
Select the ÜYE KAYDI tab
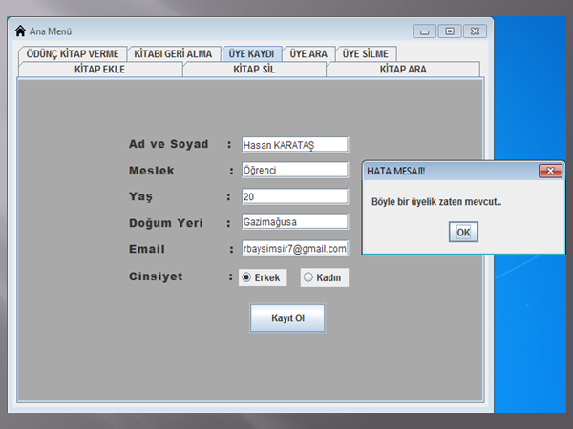(x=251, y=53)
